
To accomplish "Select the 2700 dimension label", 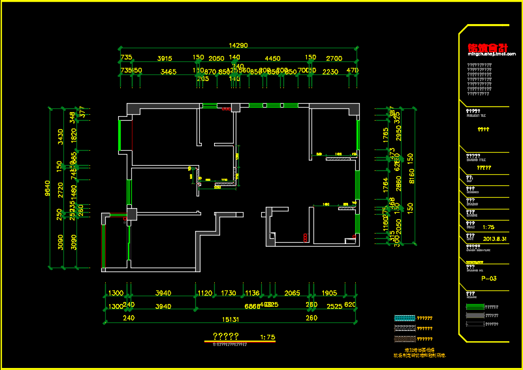I will coord(334,58).
